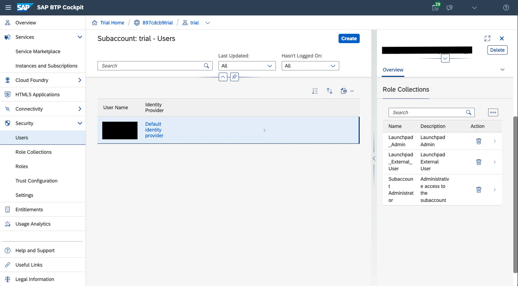Select Role Collections in the Security menu
The width and height of the screenshot is (518, 286).
pos(33,152)
